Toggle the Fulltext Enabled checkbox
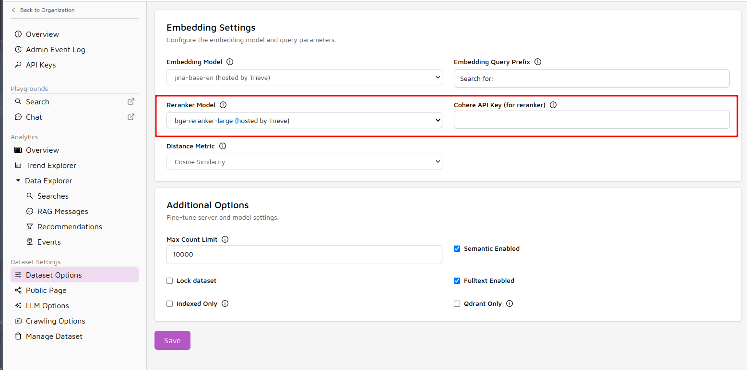Viewport: 747px width, 370px height. pyautogui.click(x=457, y=281)
